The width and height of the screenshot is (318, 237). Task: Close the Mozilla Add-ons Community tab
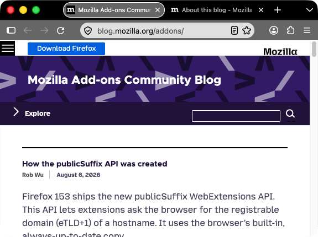click(x=158, y=10)
